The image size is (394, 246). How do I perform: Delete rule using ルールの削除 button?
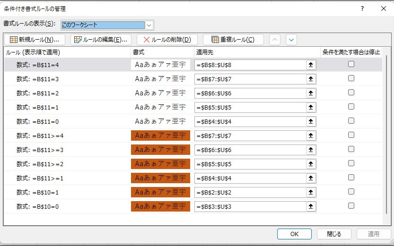[x=167, y=40]
